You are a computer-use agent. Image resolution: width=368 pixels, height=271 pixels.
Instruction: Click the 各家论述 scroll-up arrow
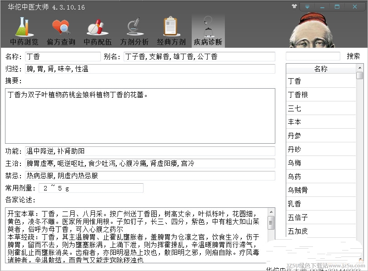coord(271,212)
